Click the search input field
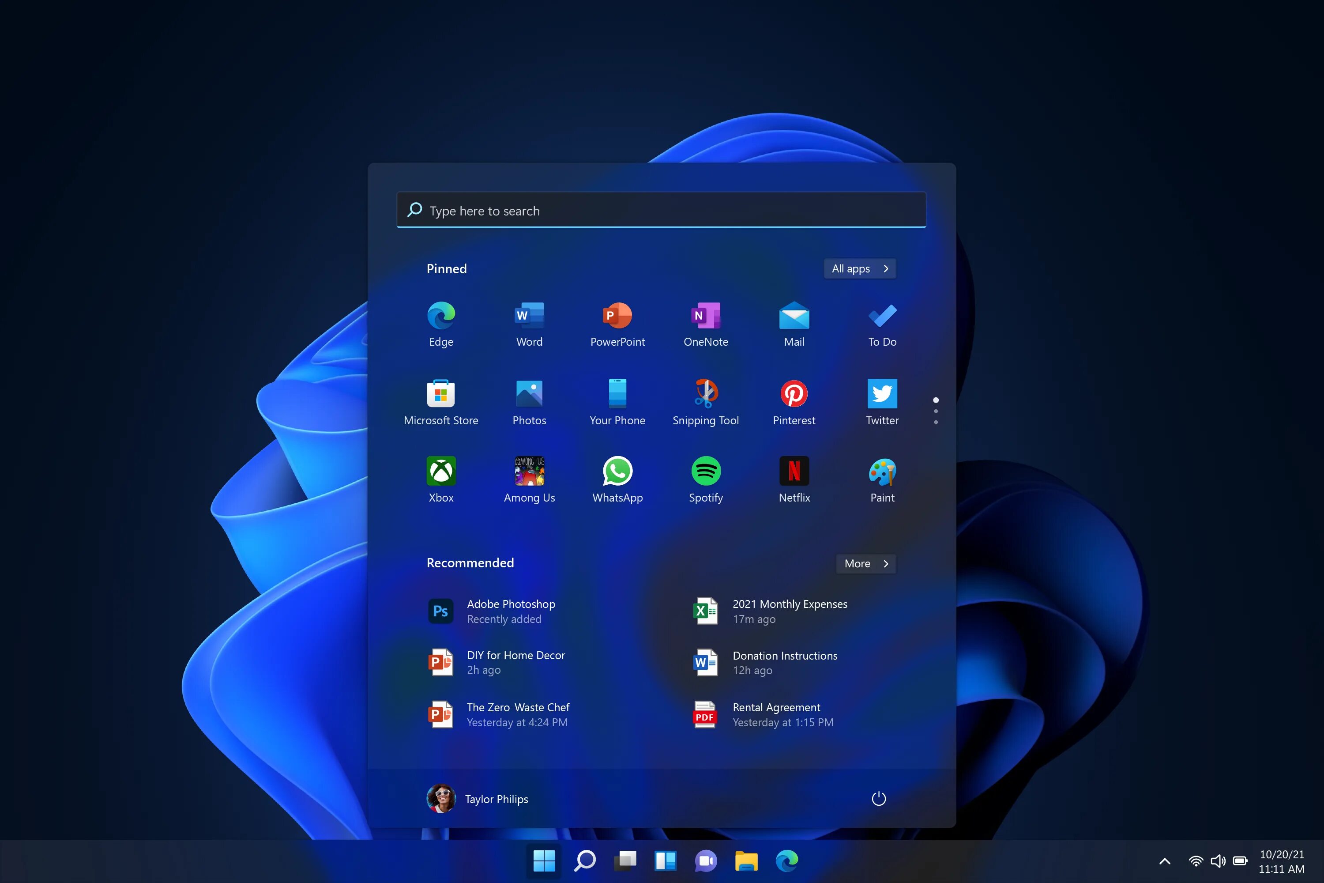 pyautogui.click(x=661, y=210)
